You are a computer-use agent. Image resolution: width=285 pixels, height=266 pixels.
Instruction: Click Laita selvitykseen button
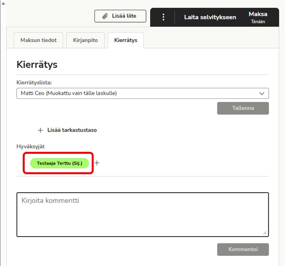click(x=210, y=17)
